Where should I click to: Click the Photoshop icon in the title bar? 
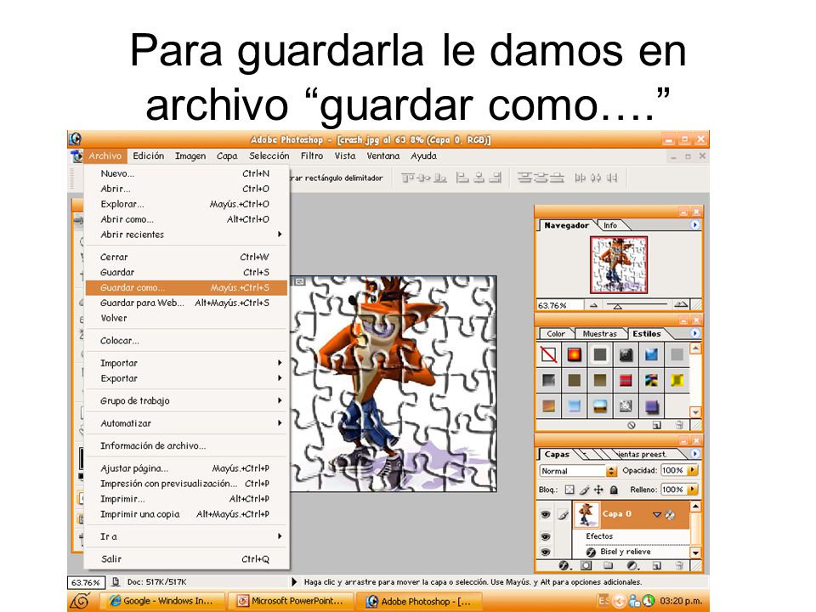pyautogui.click(x=75, y=139)
